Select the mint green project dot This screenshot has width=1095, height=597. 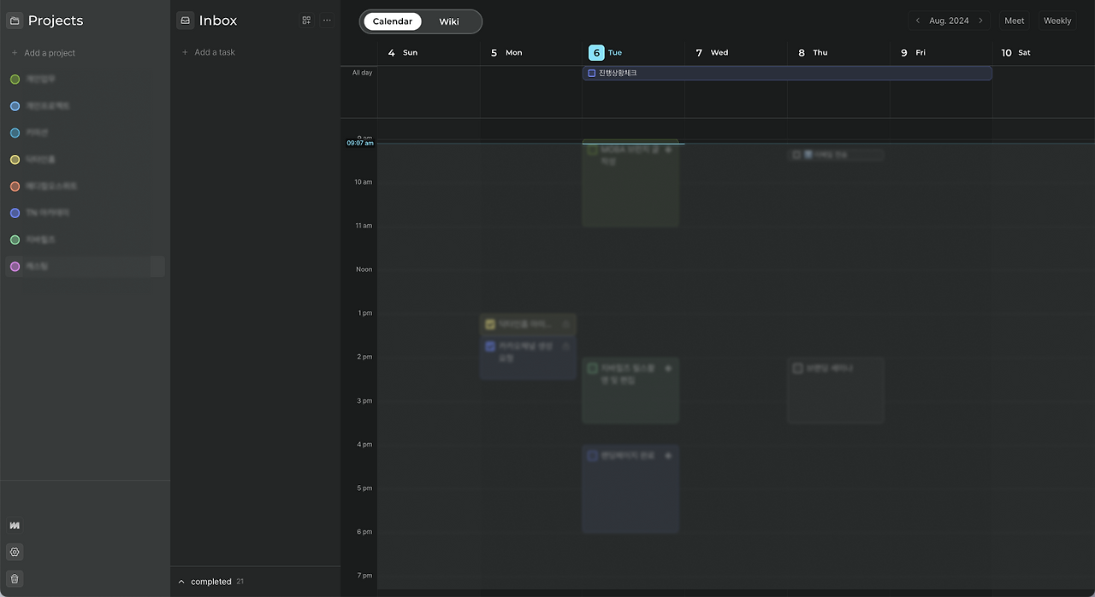[x=15, y=240]
